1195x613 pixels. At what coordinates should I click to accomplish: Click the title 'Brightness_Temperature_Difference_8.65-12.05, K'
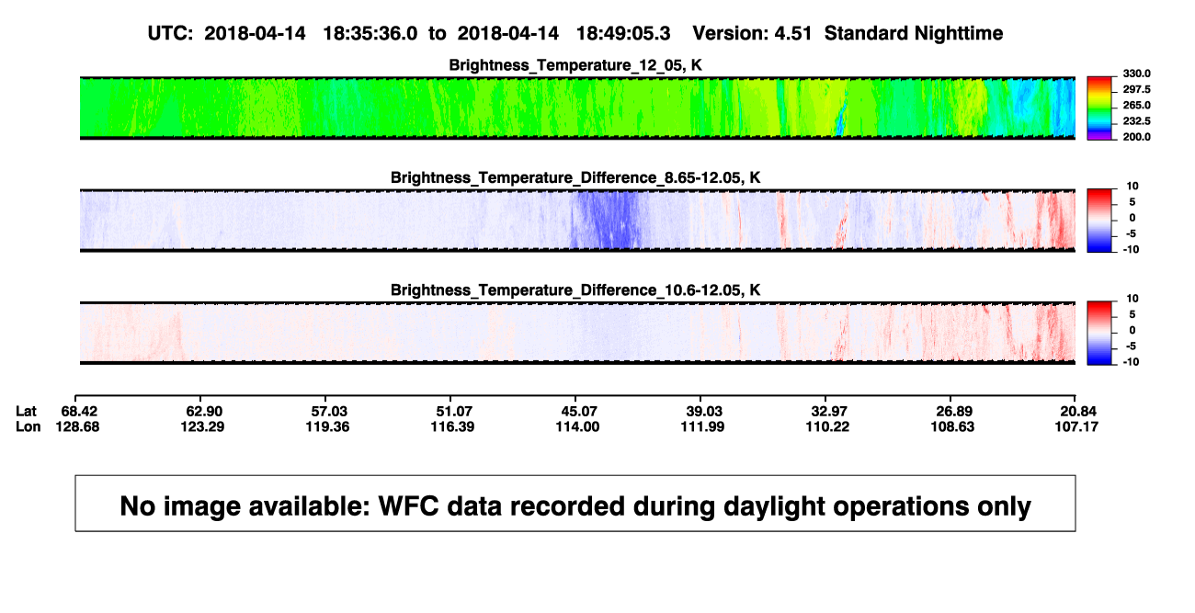tap(575, 176)
